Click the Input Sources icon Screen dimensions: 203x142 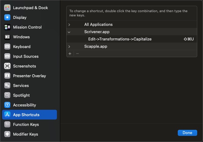pos(7,56)
